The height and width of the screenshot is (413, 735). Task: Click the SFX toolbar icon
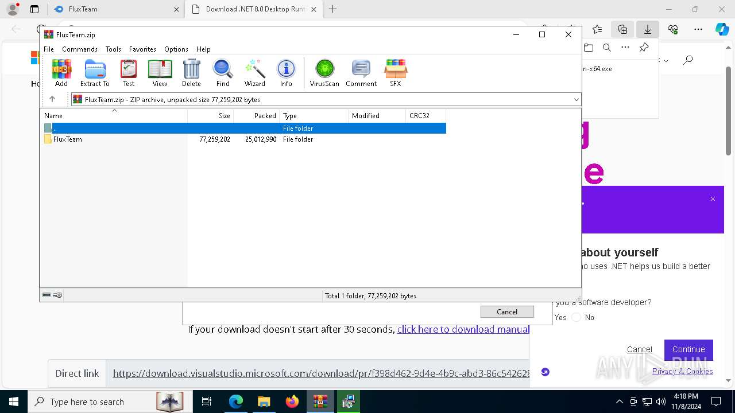tap(396, 73)
